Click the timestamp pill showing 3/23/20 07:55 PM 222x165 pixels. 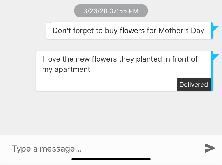(111, 11)
